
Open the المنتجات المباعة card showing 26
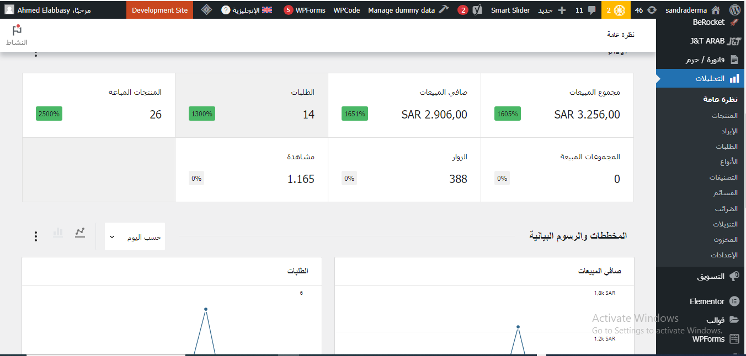pos(99,105)
